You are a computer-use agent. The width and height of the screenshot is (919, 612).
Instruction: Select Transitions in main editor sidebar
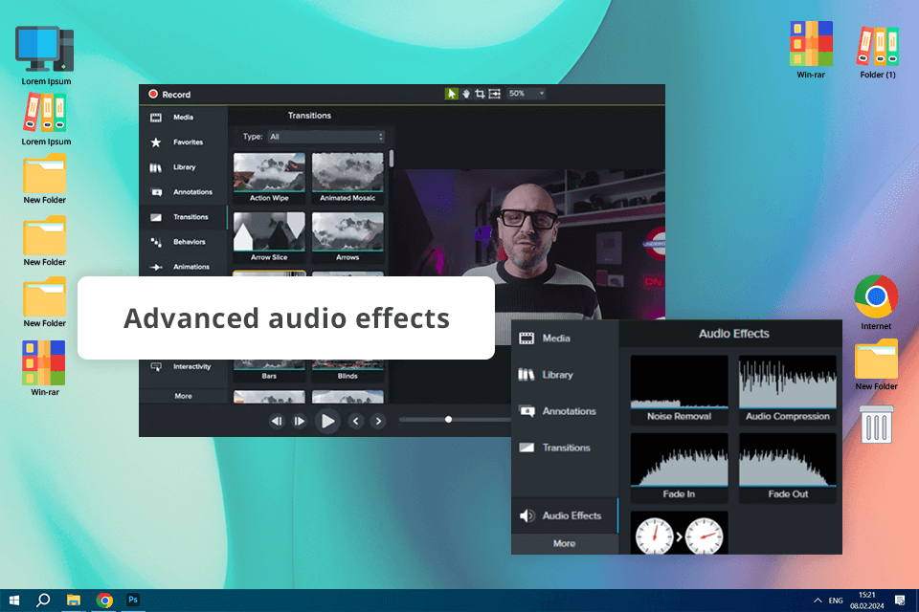(x=183, y=217)
